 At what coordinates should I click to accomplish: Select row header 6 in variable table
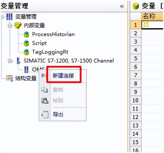pos(136,67)
